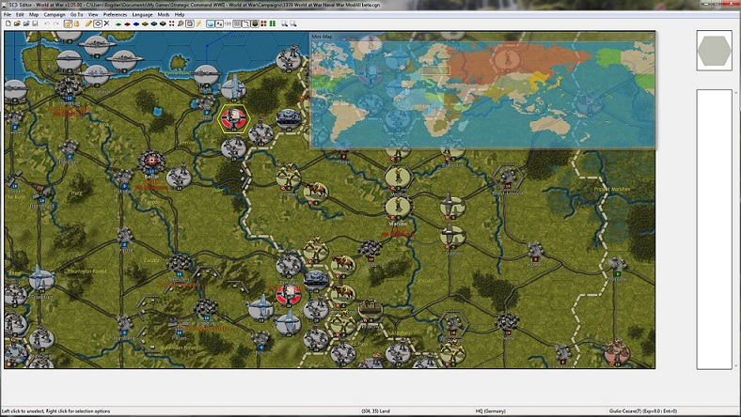Click the status text HQ (Germany)

[491, 410]
